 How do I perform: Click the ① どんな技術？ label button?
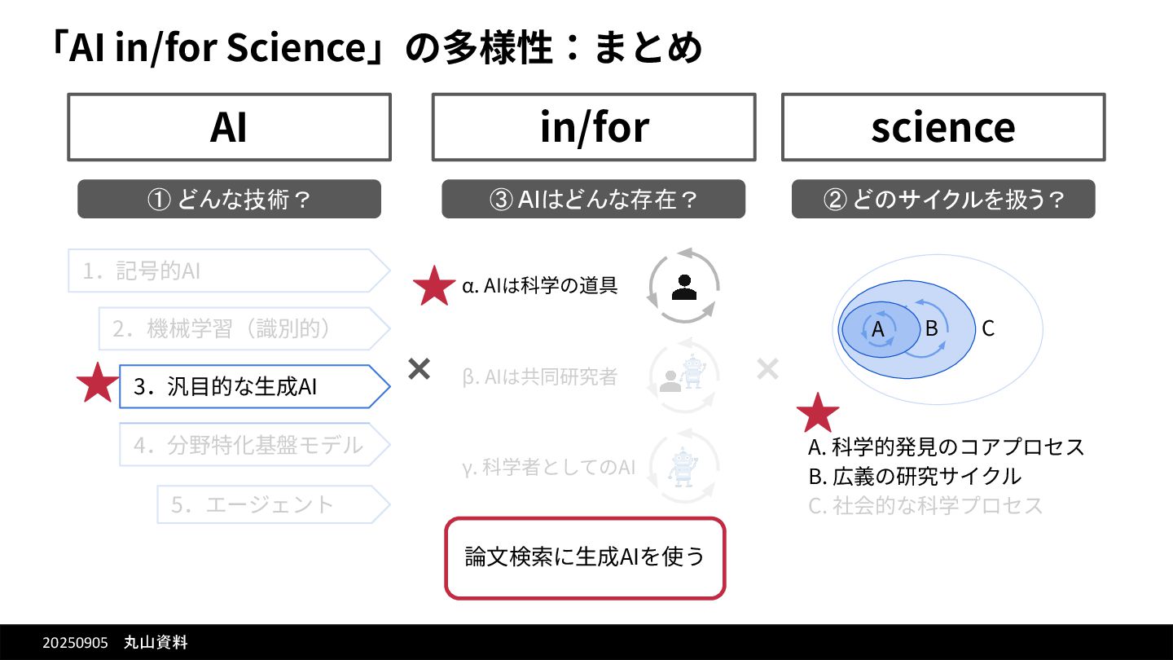pyautogui.click(x=229, y=199)
